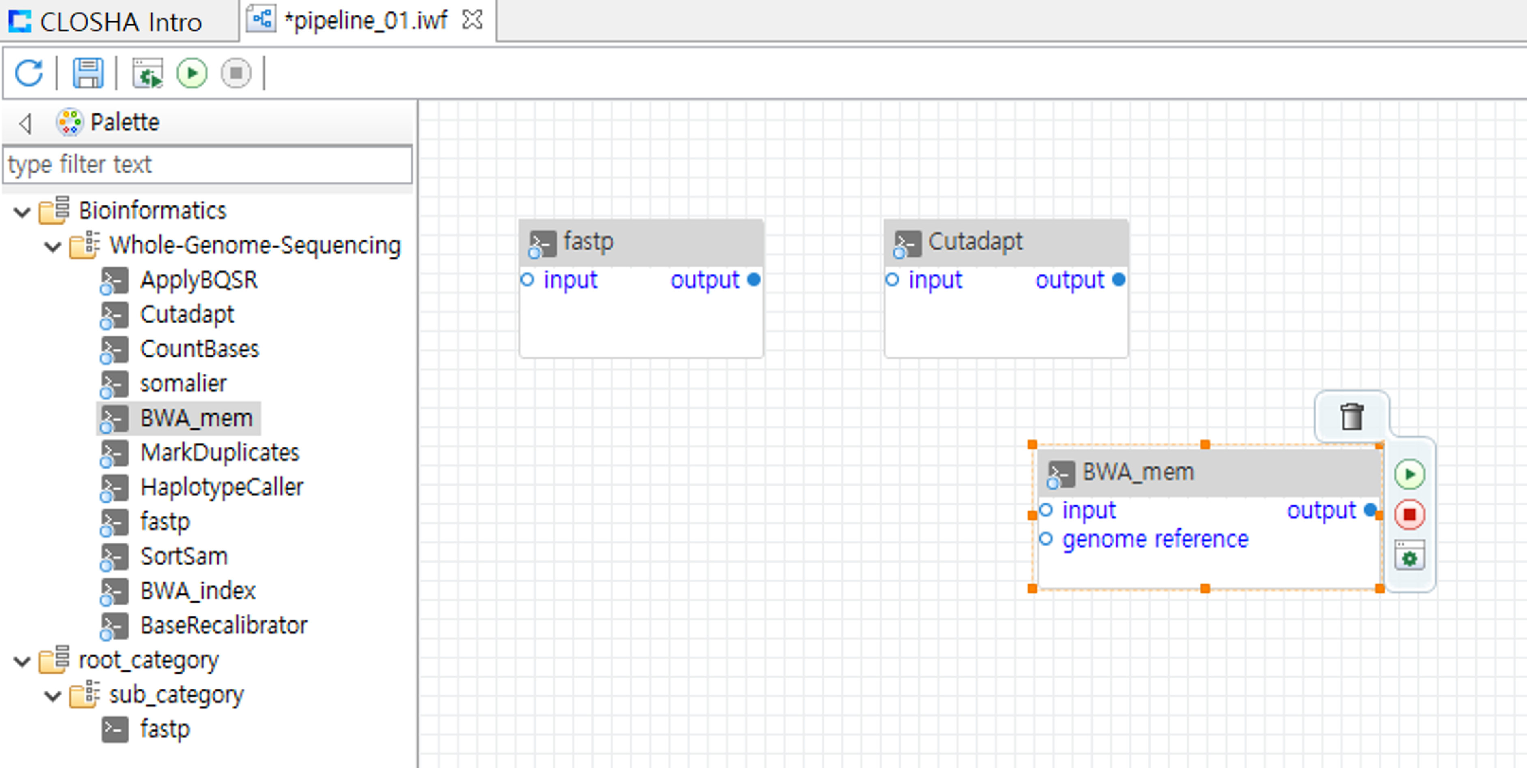Select the Cutadapt node header on canvas
The image size is (1527, 768).
pos(1006,242)
